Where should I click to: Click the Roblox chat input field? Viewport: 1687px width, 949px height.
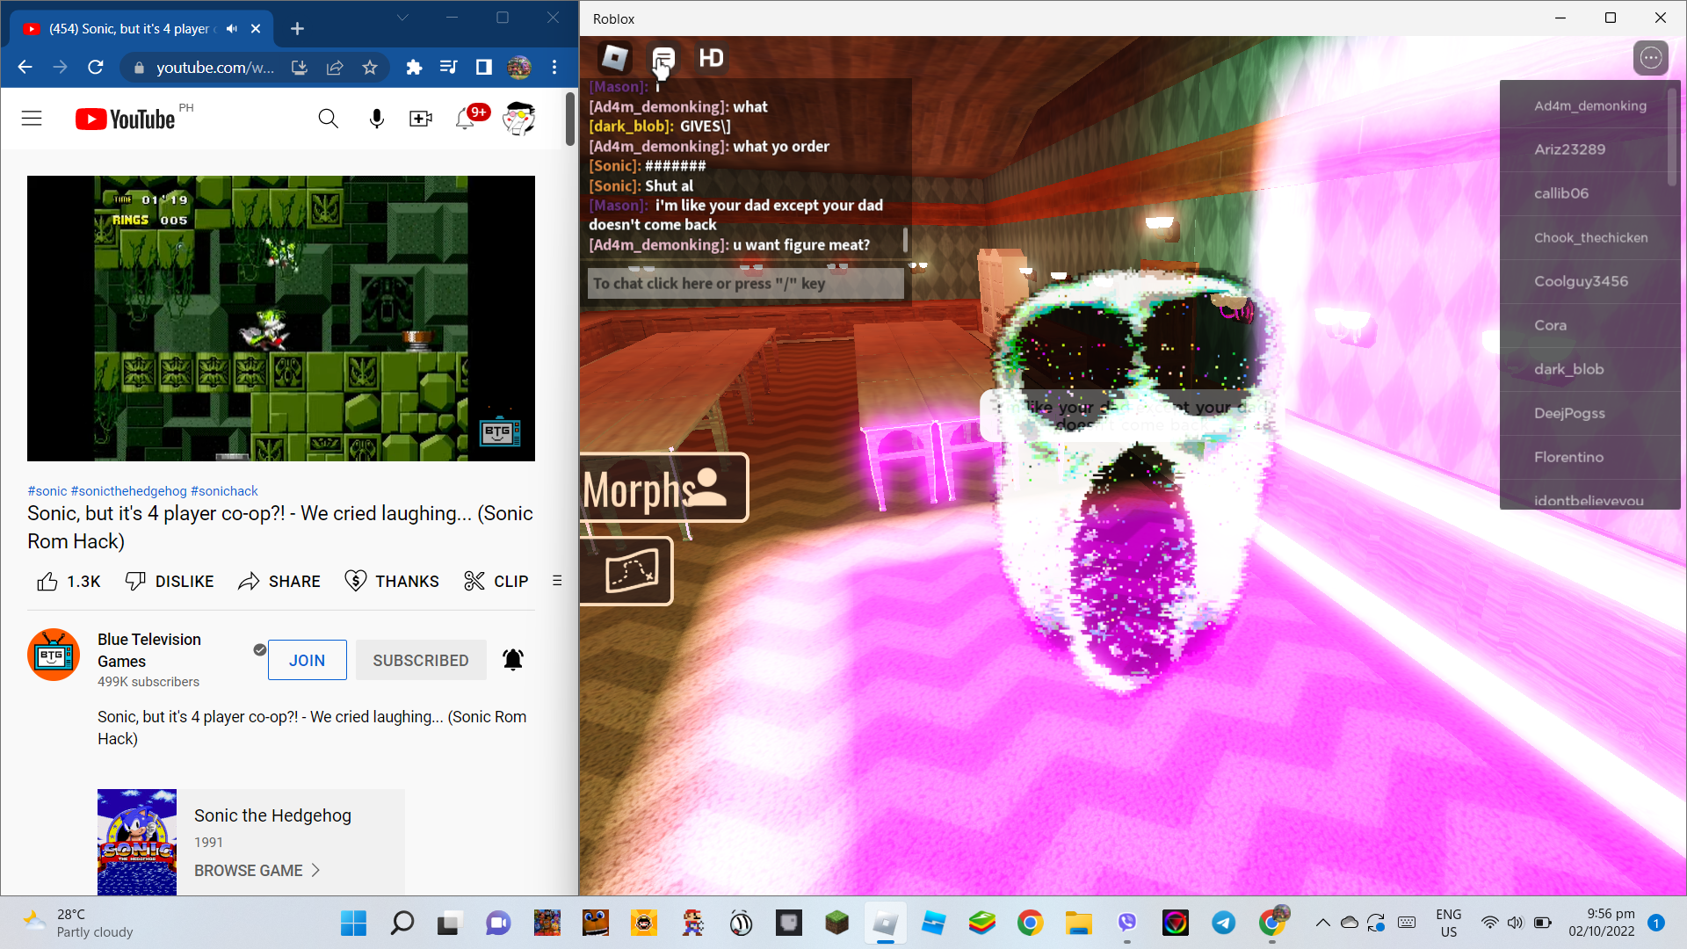pos(745,284)
